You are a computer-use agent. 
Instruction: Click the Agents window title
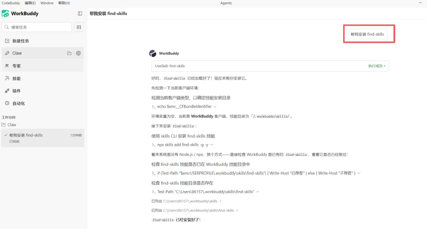pyautogui.click(x=226, y=3)
